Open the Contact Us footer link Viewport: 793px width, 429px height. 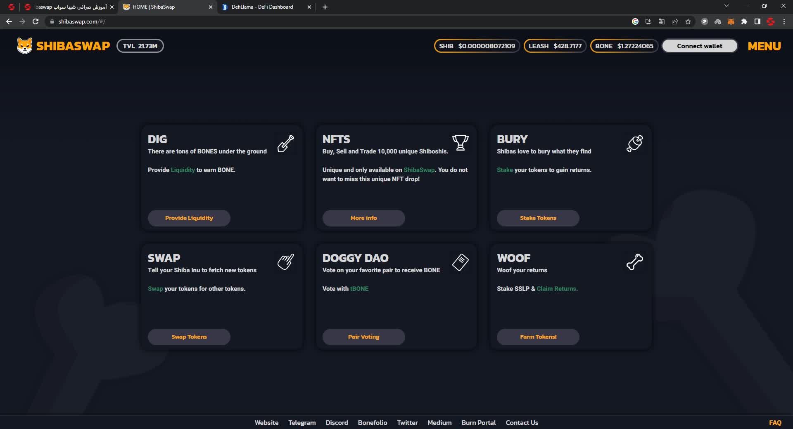(x=522, y=422)
